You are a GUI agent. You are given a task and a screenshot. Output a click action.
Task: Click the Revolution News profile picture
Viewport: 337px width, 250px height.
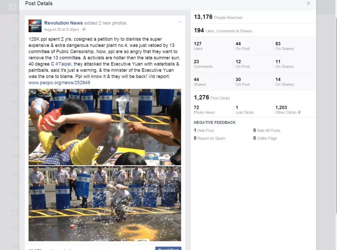pyautogui.click(x=35, y=26)
